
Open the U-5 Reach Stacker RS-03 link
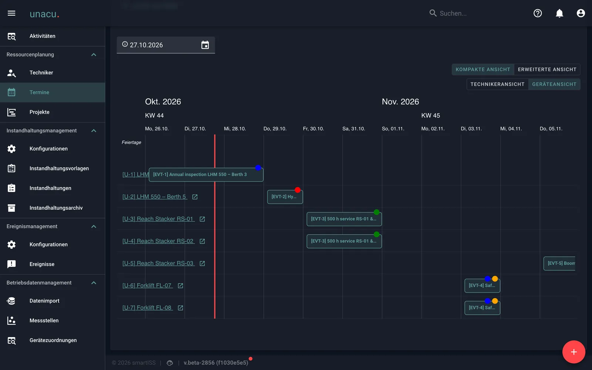pyautogui.click(x=158, y=263)
